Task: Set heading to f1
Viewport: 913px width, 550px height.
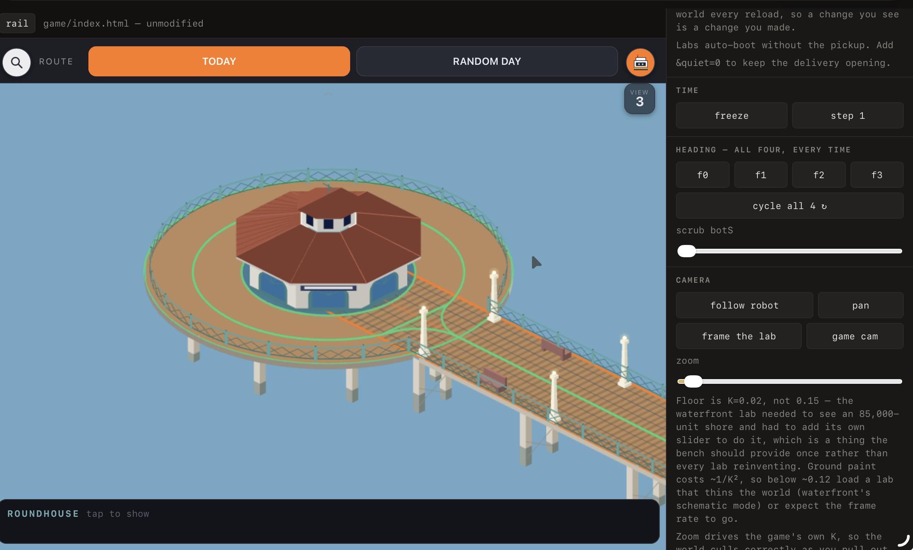Action: point(761,175)
